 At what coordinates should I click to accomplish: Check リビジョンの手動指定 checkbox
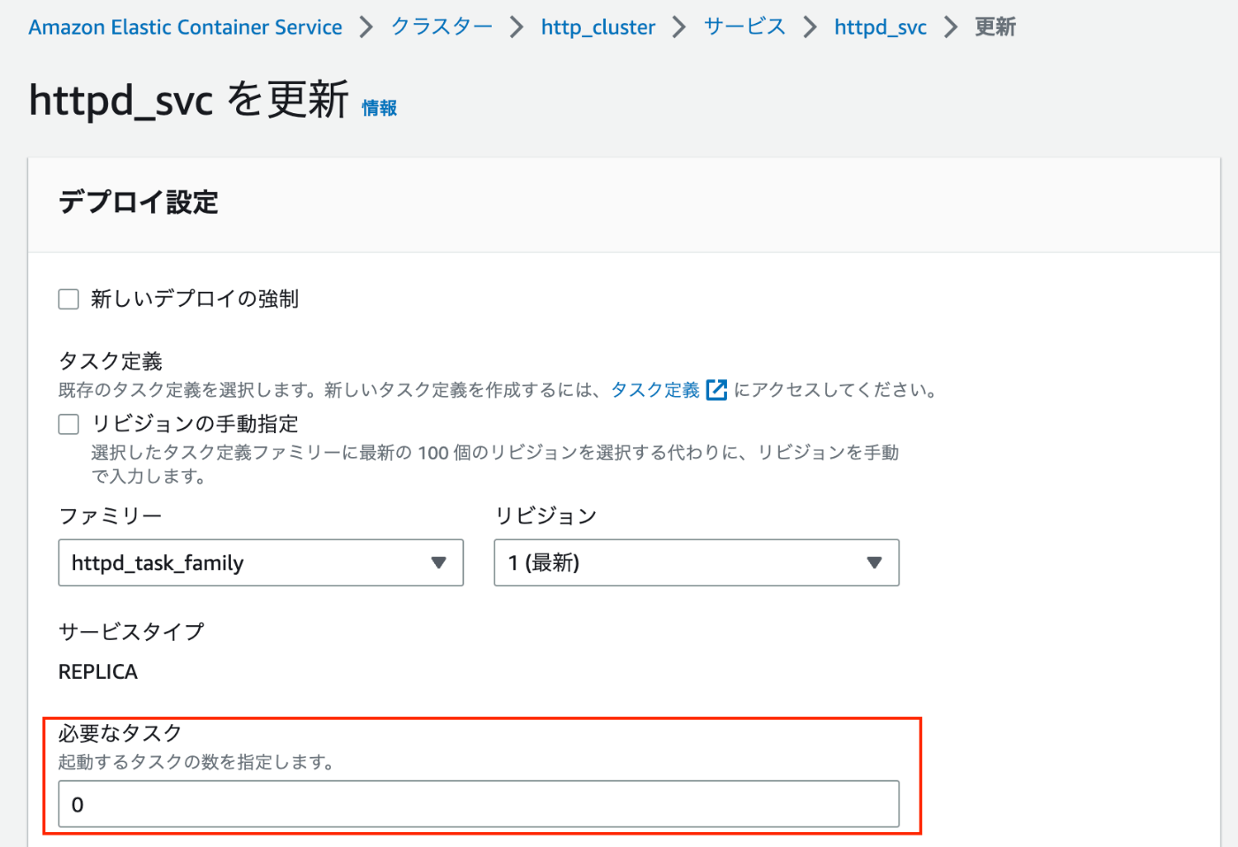[69, 424]
